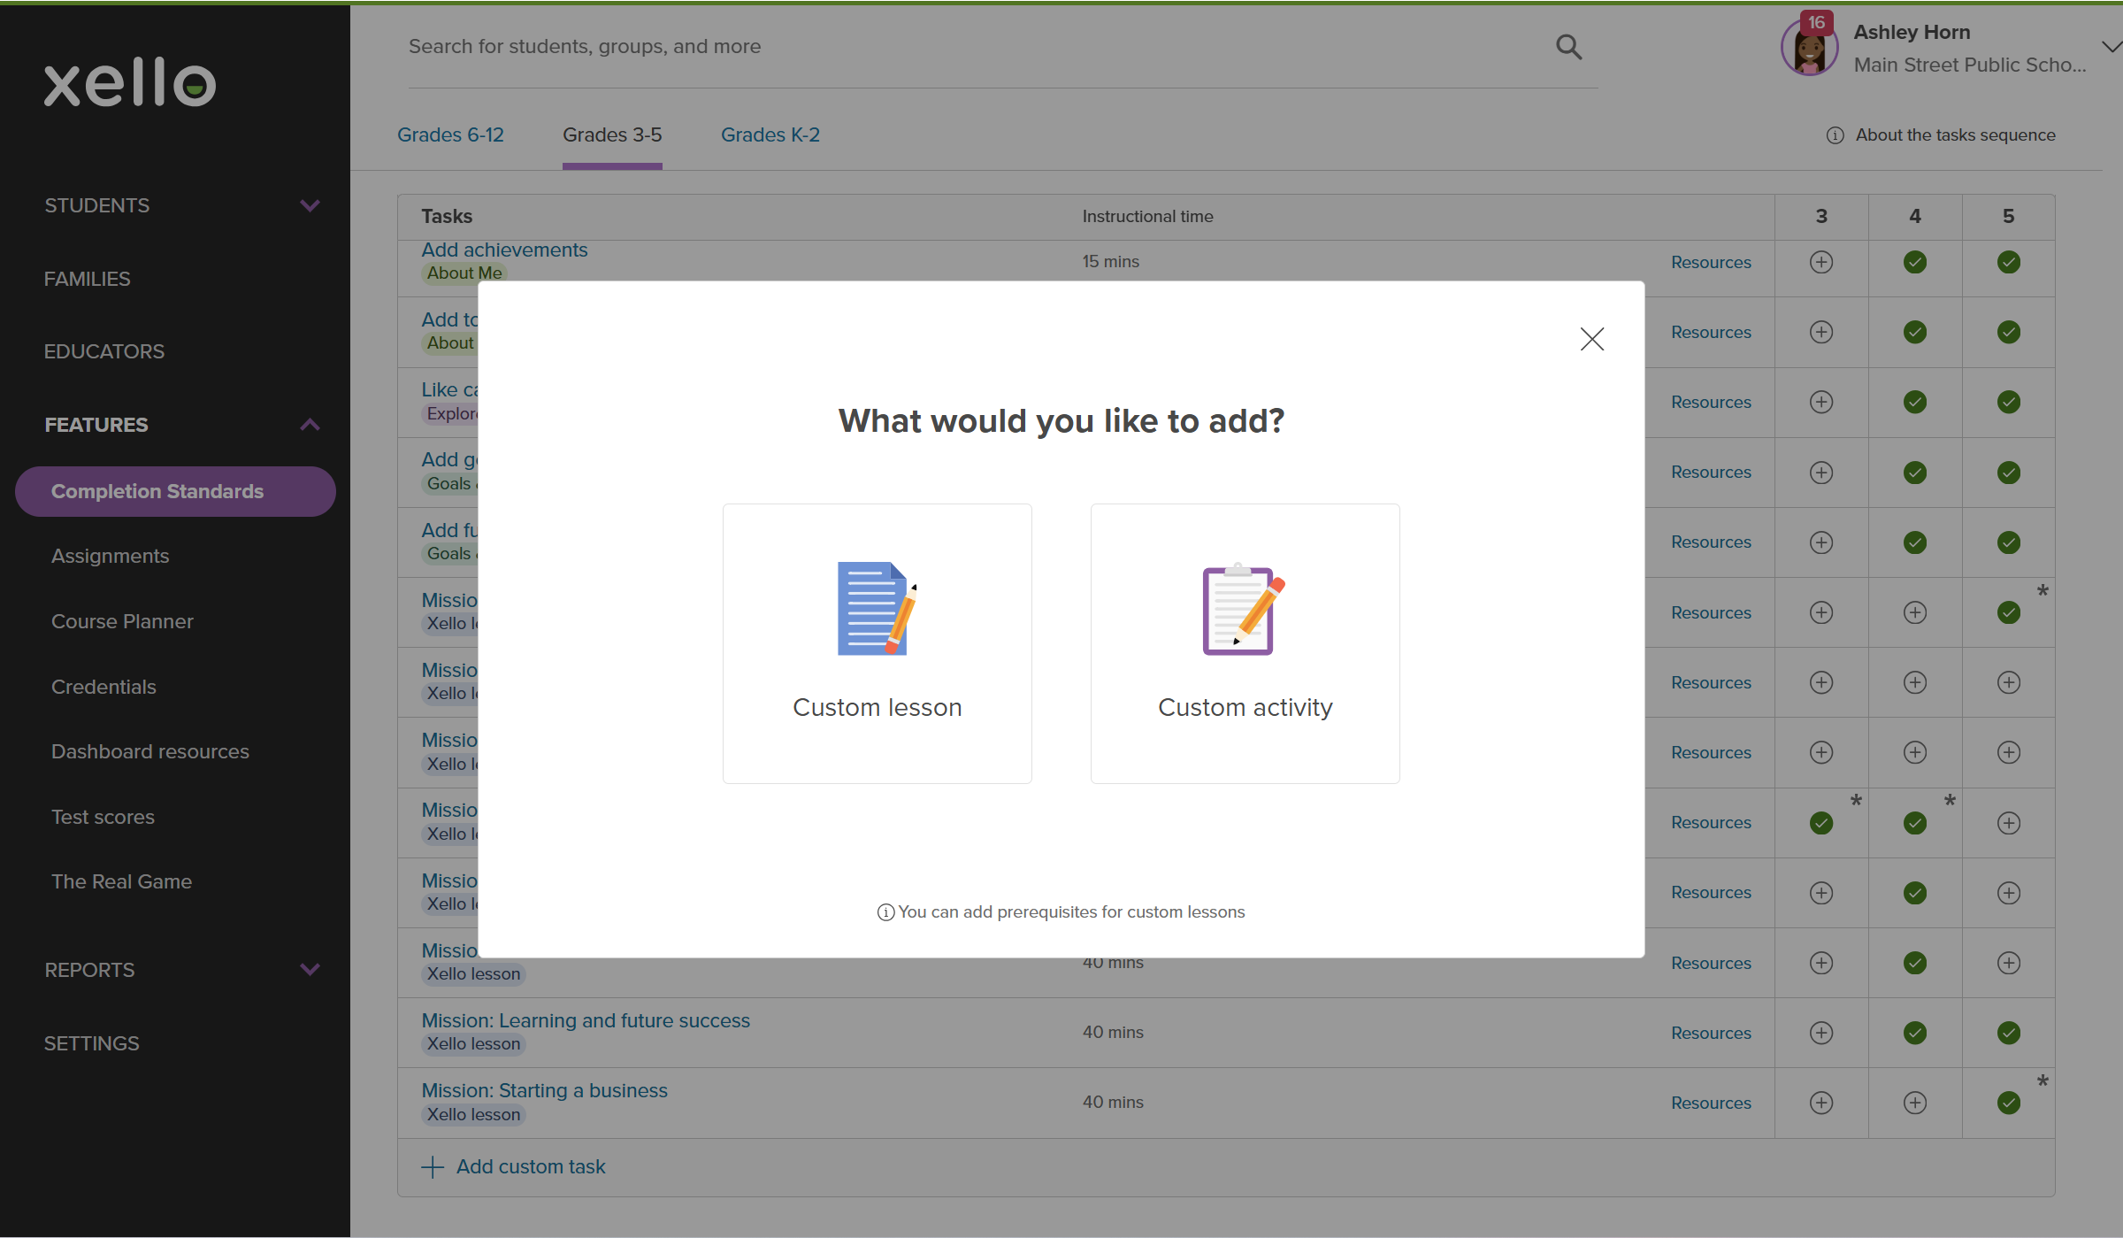This screenshot has height=1238, width=2123.
Task: Toggle grade 3 for Add achievements task
Action: [1820, 262]
